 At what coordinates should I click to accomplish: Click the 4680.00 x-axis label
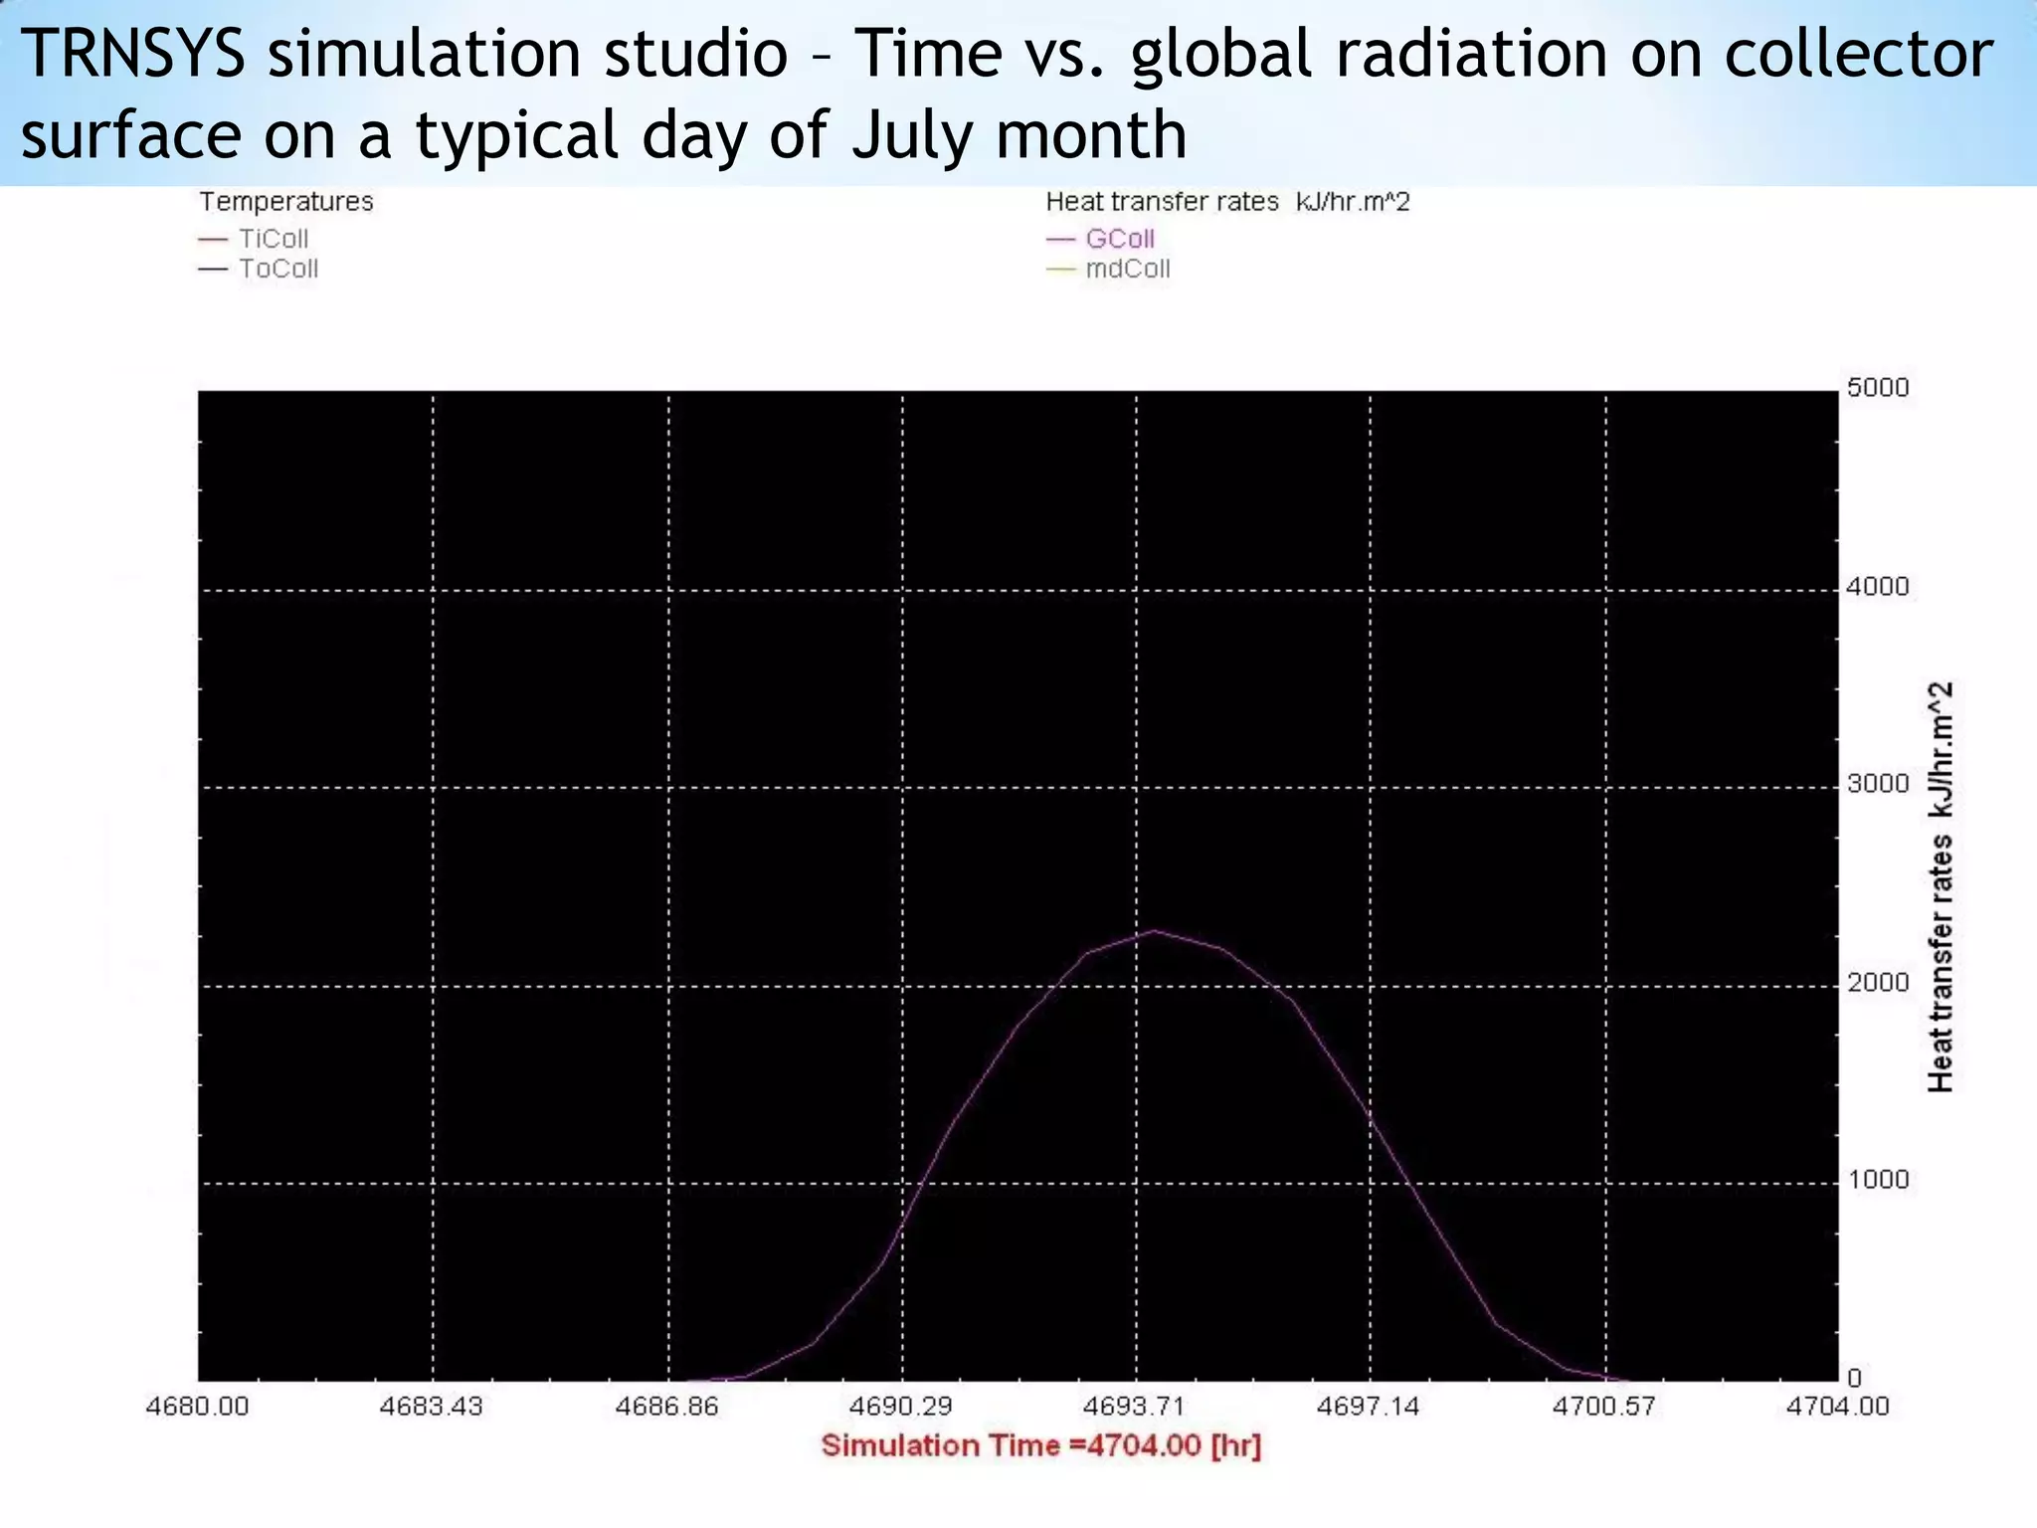tap(197, 1407)
